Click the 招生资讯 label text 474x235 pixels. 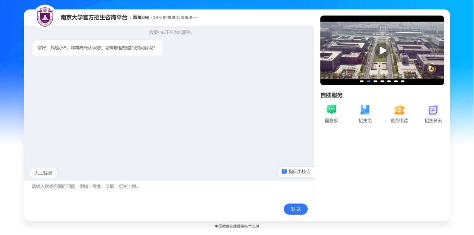(x=433, y=121)
